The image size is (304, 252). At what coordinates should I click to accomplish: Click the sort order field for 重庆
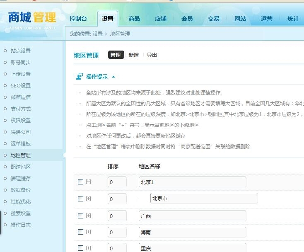pos(117,248)
